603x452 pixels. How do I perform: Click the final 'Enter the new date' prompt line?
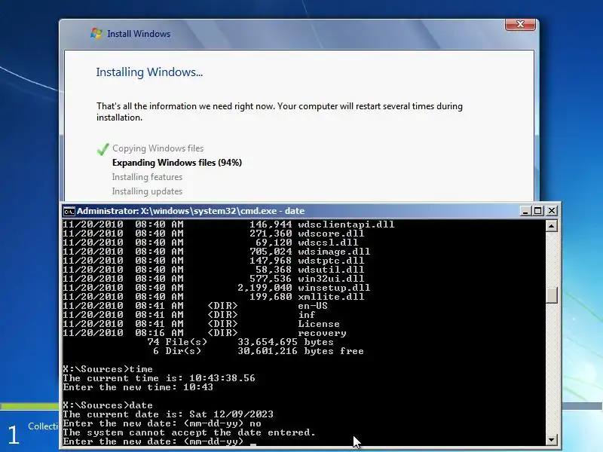(159, 441)
